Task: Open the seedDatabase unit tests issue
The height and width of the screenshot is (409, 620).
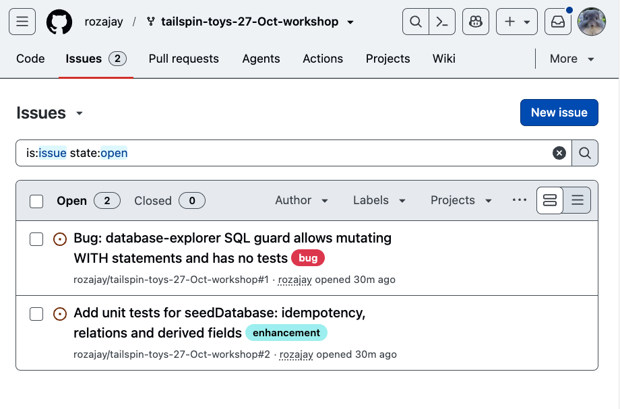Action: click(220, 323)
